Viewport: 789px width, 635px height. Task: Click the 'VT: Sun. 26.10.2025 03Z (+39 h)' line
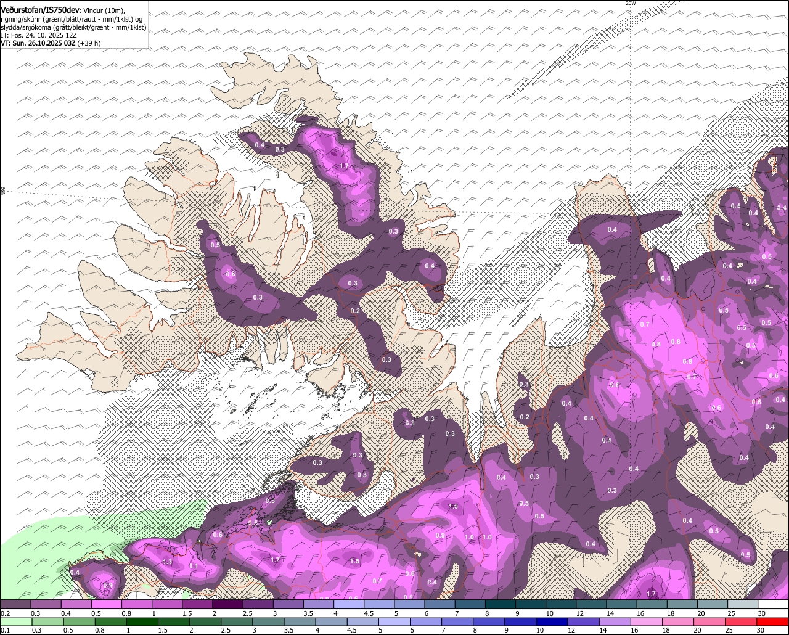coord(51,43)
